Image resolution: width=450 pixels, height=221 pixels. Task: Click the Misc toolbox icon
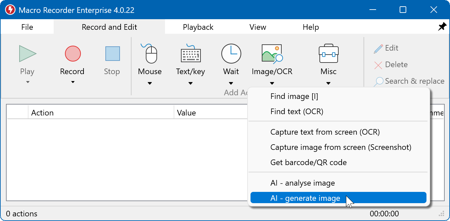(328, 54)
